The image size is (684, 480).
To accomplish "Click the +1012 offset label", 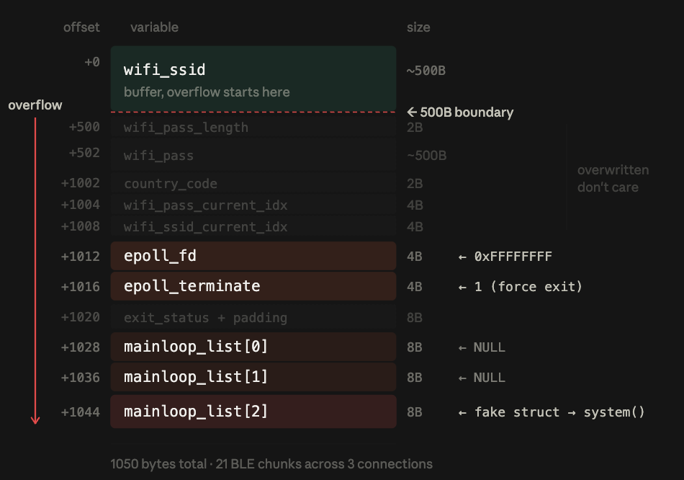I will click(80, 257).
